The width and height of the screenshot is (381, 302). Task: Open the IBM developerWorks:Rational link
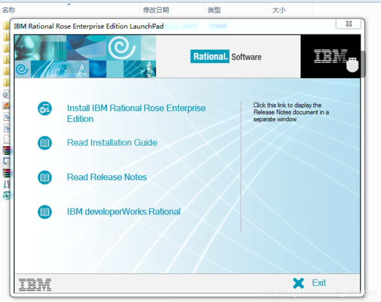point(124,212)
